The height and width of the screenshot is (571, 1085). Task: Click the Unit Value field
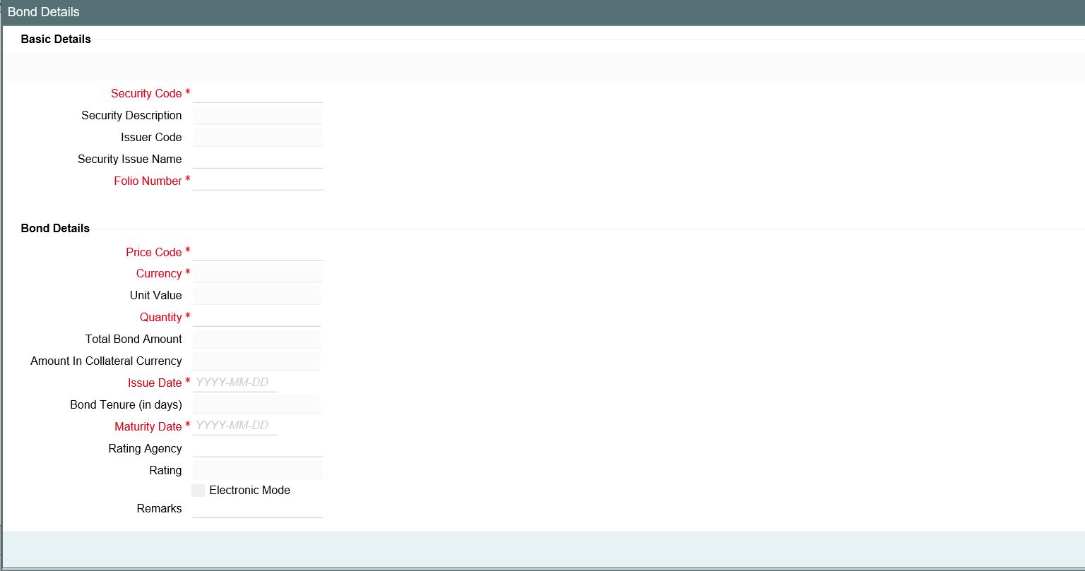[256, 295]
